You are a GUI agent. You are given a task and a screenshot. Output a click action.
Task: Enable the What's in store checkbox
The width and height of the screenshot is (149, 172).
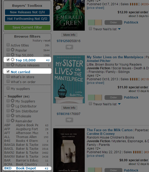pos(8,76)
